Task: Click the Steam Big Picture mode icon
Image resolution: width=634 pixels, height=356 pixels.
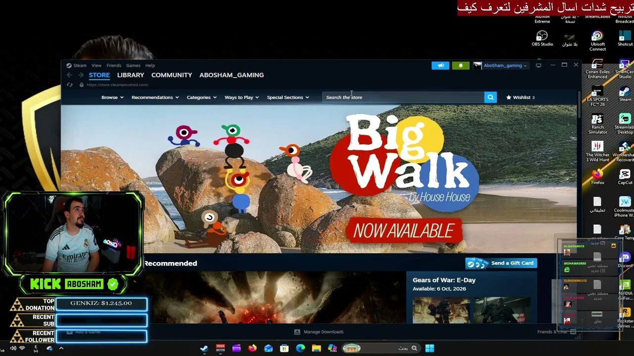Action: pyautogui.click(x=538, y=65)
